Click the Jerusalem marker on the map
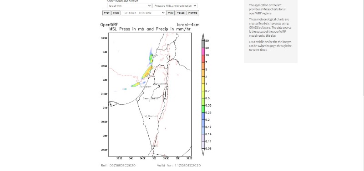Screen dimensions: 364x171 (159, 86)
